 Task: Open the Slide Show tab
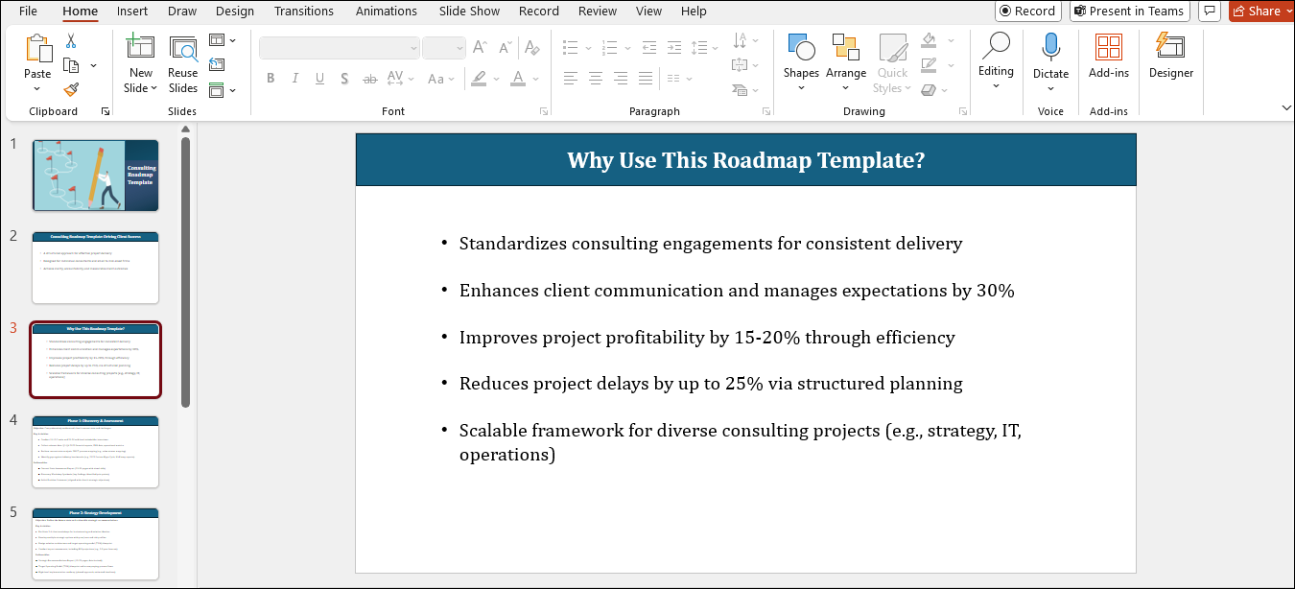pyautogui.click(x=469, y=12)
